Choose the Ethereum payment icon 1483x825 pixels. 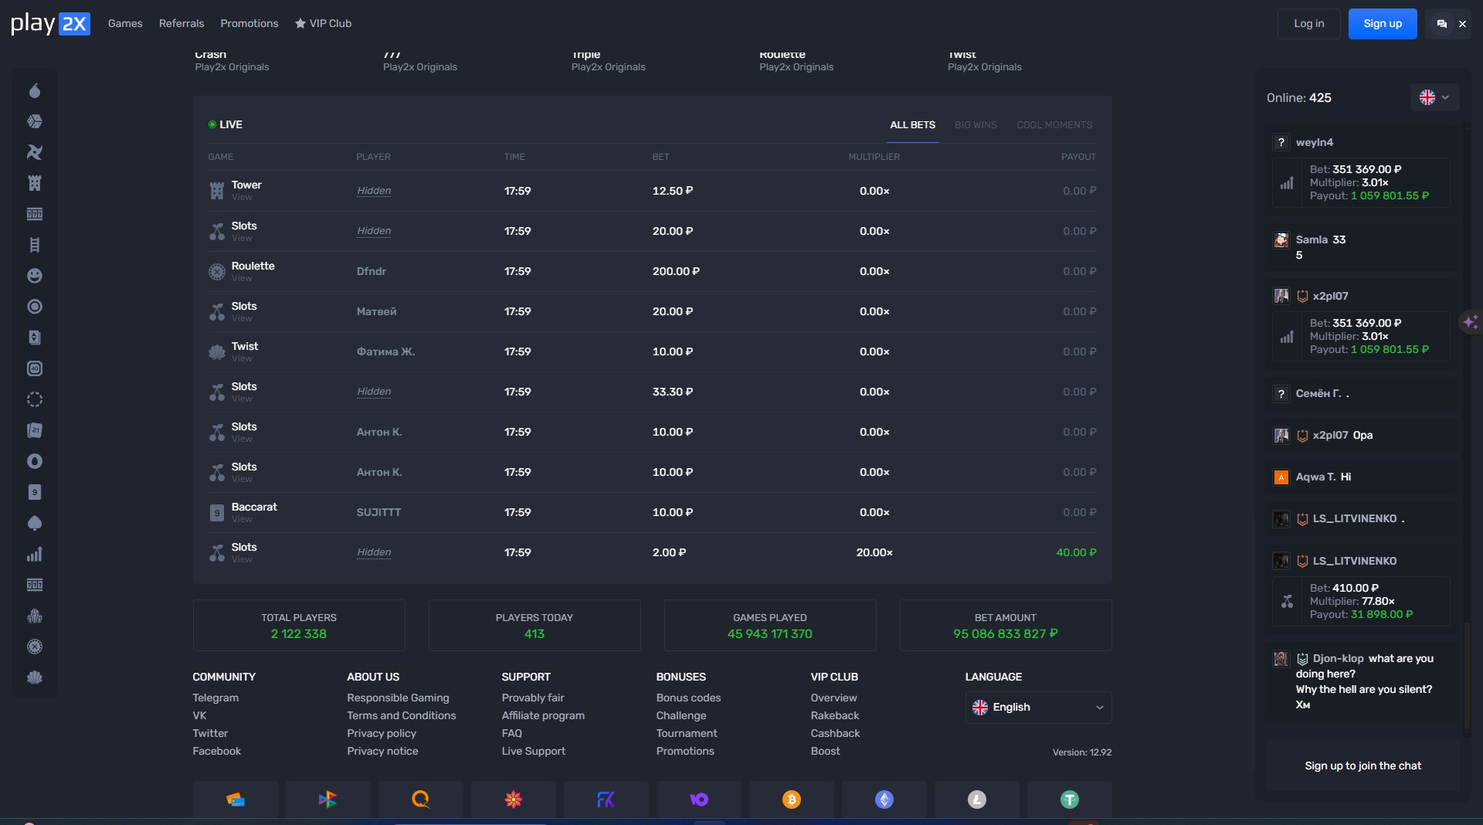[x=884, y=800]
